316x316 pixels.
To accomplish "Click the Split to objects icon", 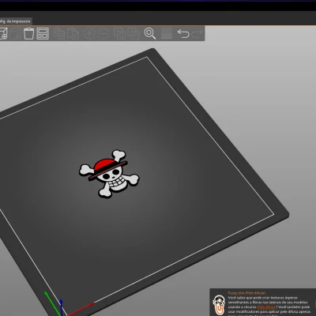I will point(119,33).
